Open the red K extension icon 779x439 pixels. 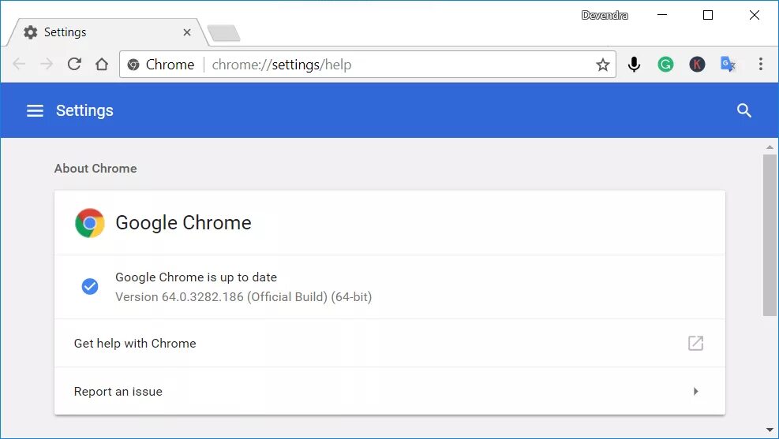click(697, 65)
